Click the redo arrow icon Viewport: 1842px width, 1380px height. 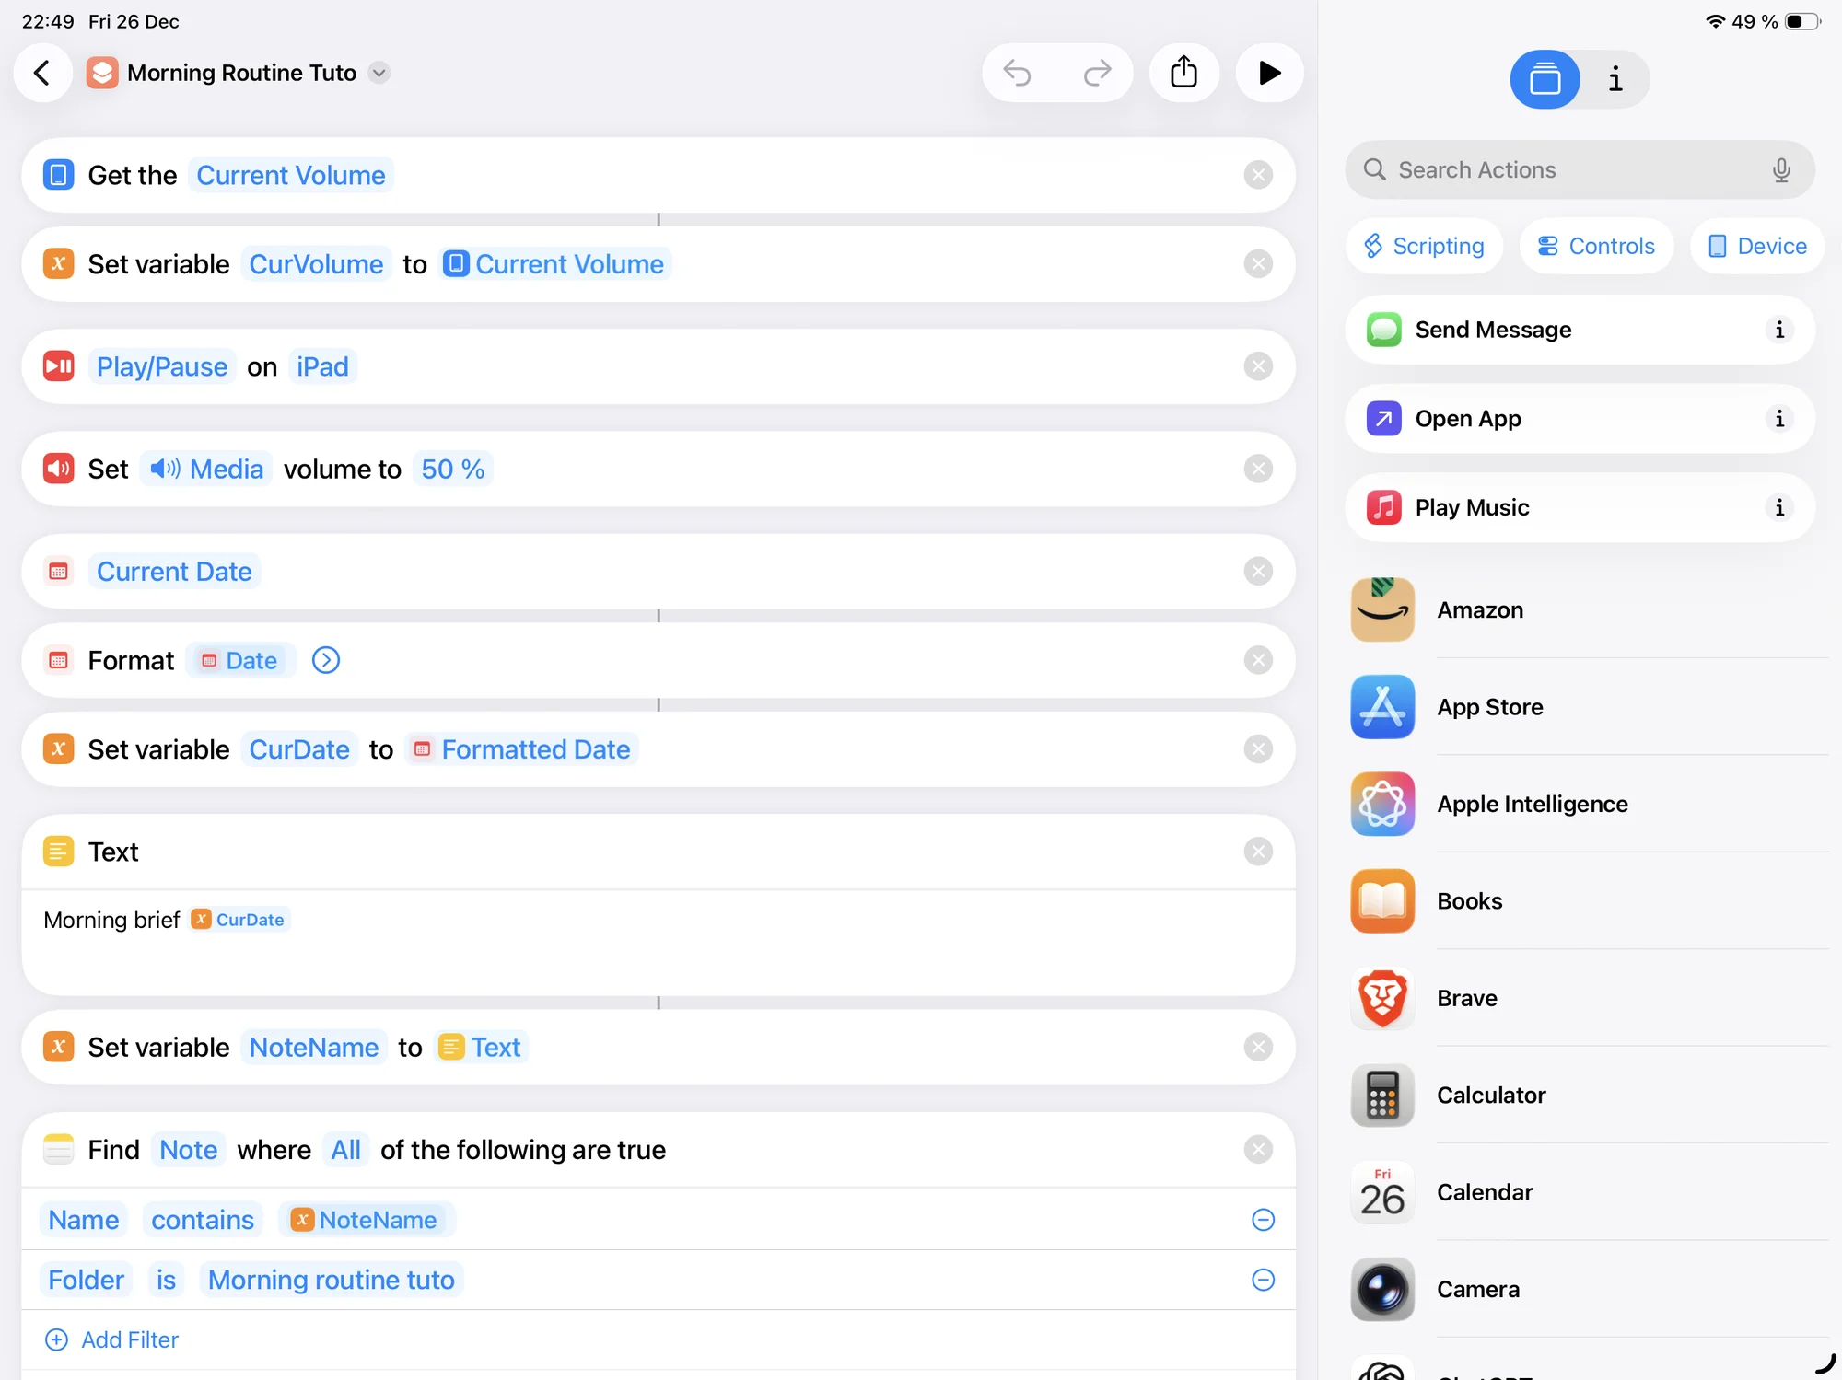tap(1097, 73)
